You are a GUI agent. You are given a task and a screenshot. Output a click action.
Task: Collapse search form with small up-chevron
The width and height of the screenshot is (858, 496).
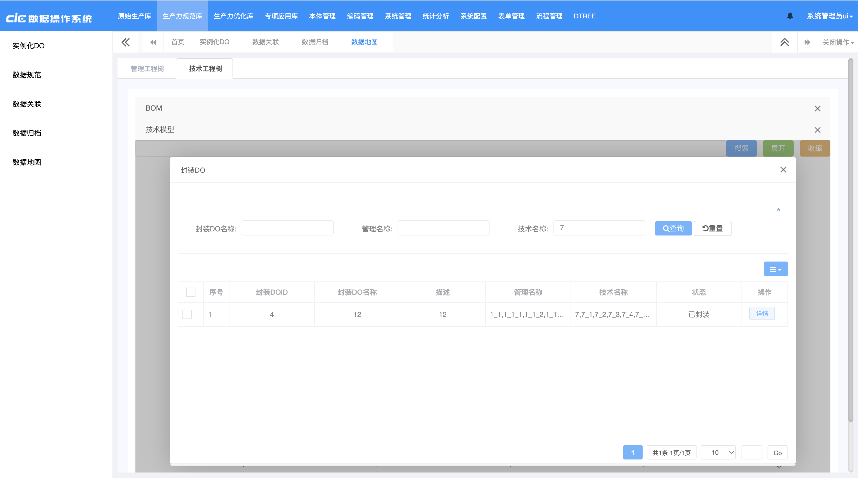click(x=778, y=210)
